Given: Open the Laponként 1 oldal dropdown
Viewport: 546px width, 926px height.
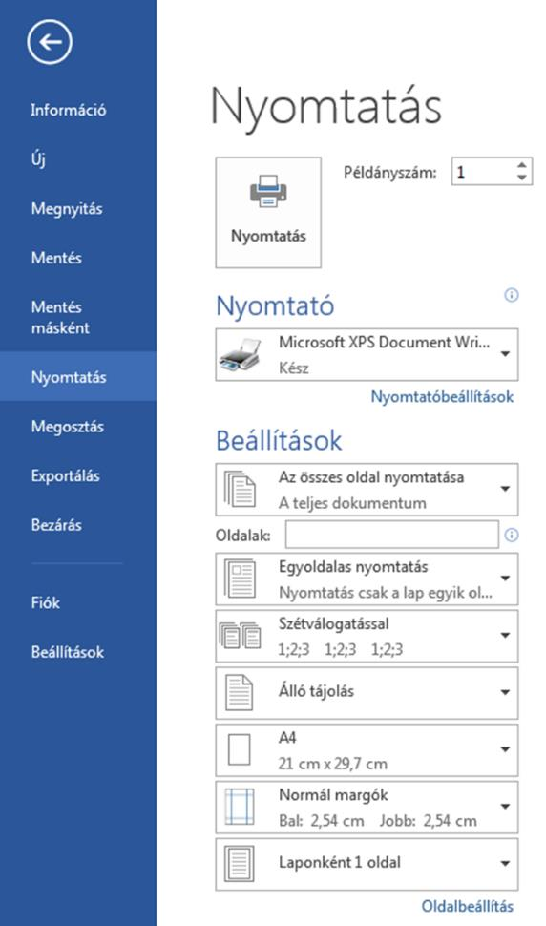Looking at the screenshot, I should (367, 864).
